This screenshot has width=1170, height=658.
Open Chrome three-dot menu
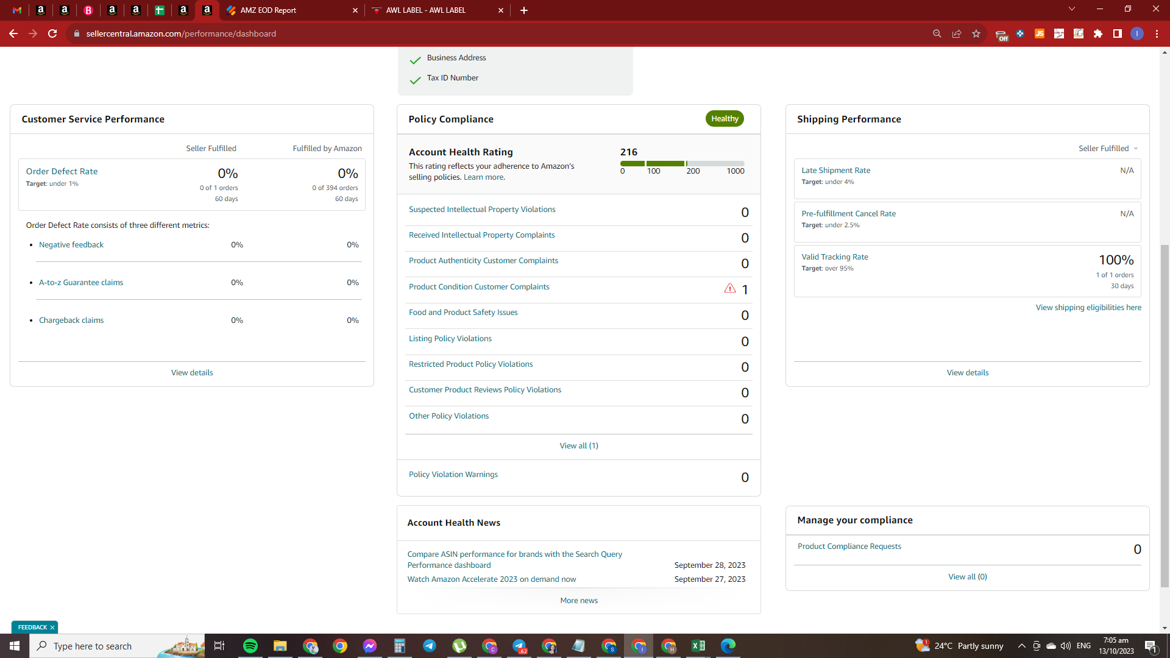pyautogui.click(x=1157, y=34)
